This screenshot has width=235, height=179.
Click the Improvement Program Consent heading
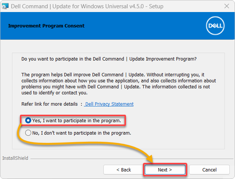[46, 26]
